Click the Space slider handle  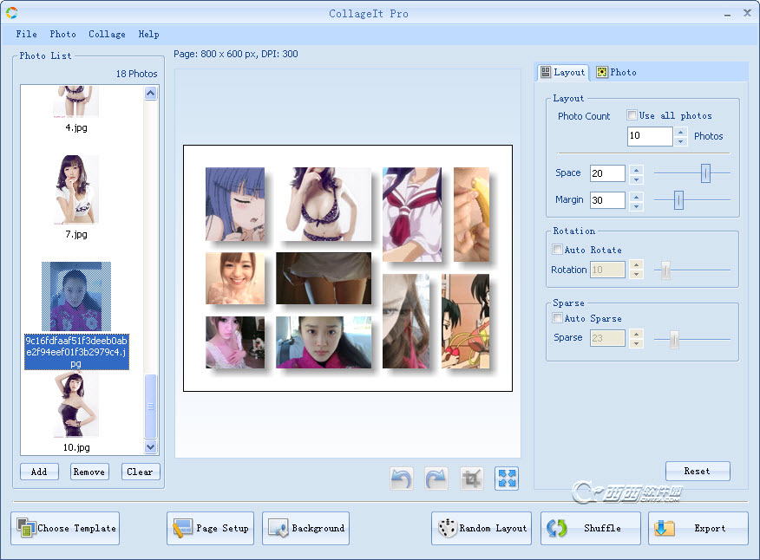(705, 173)
